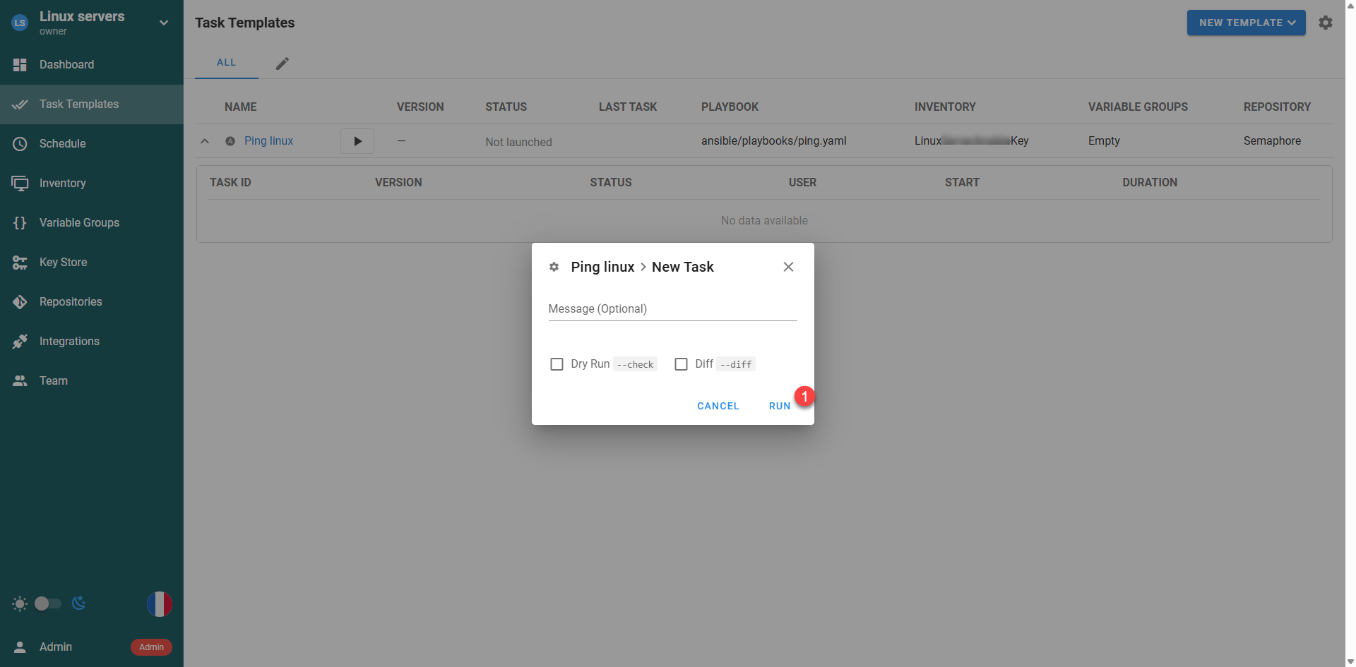Expand the Linux servers project dropdown

164,23
